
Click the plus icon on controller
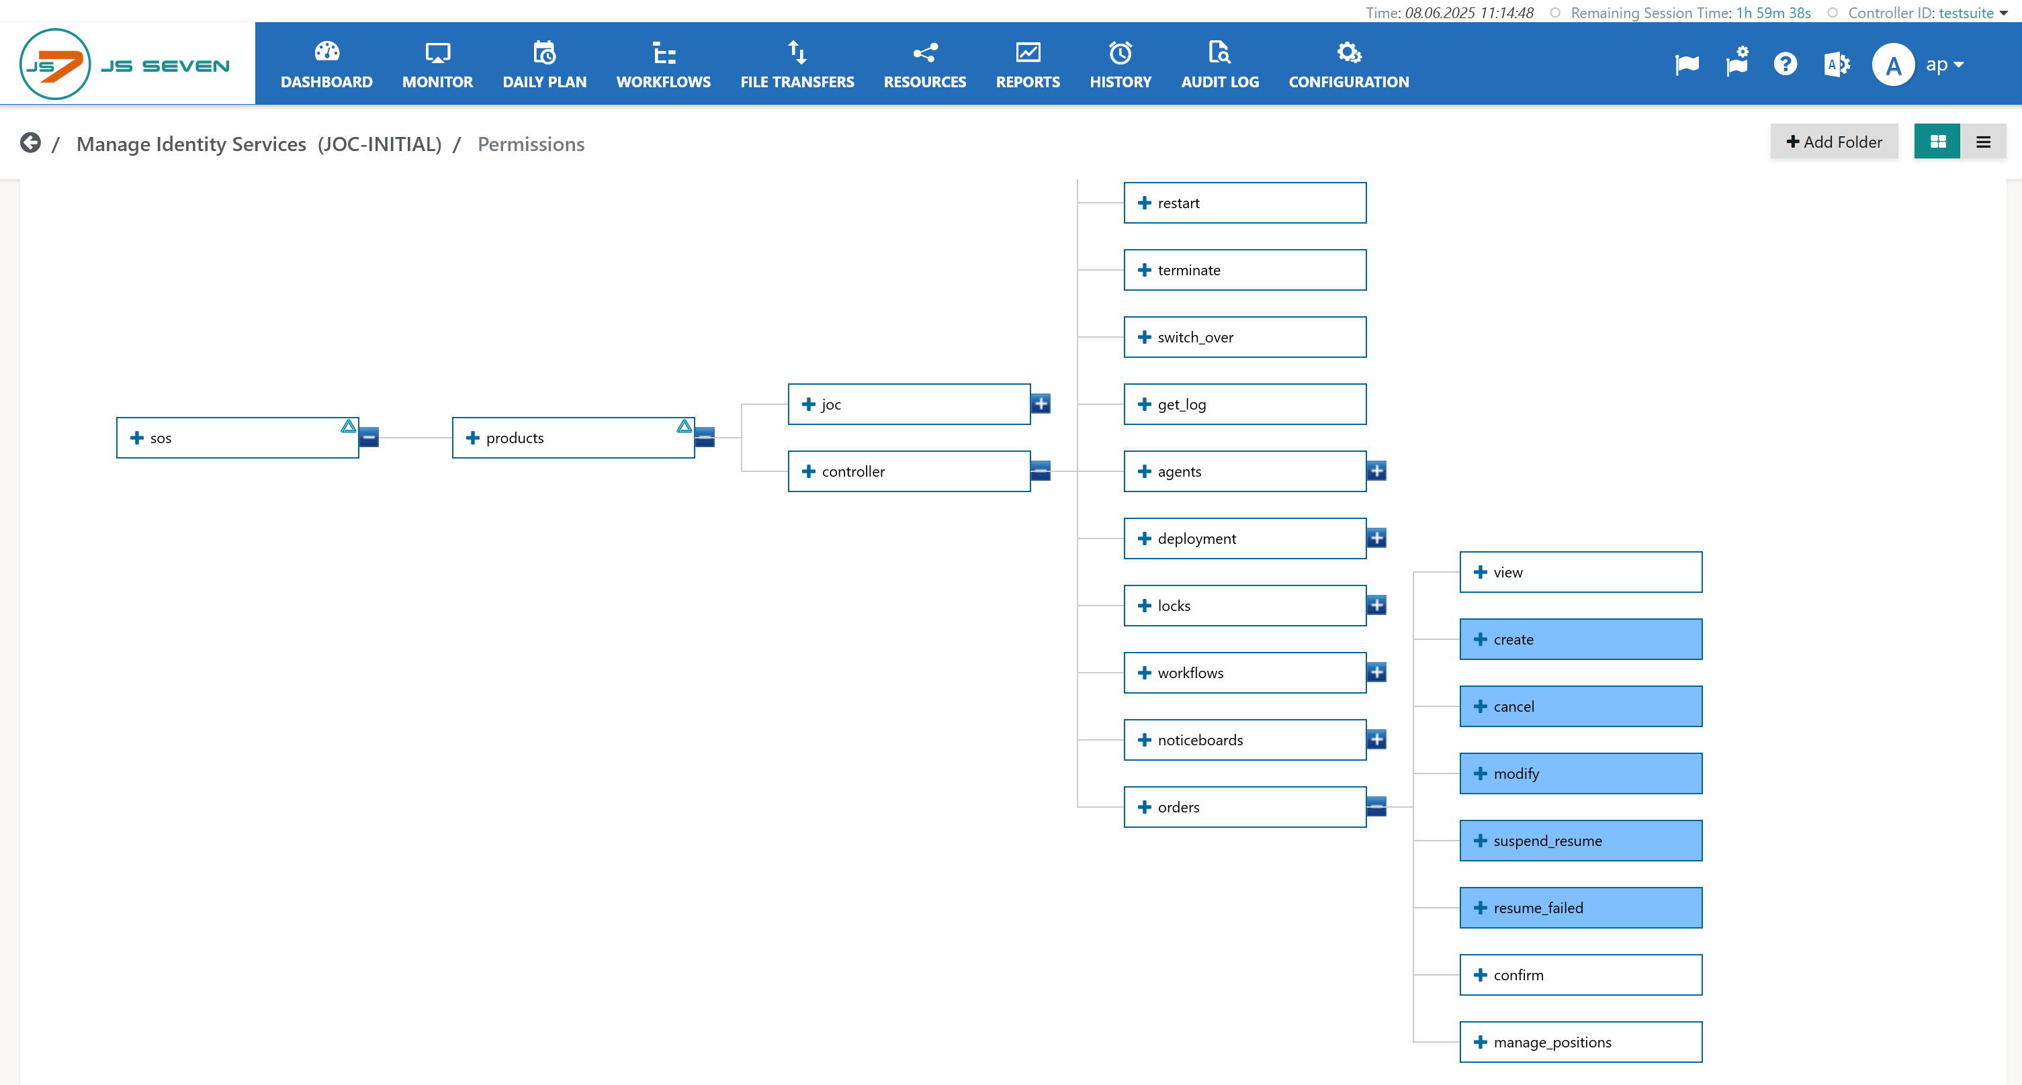[x=809, y=471]
